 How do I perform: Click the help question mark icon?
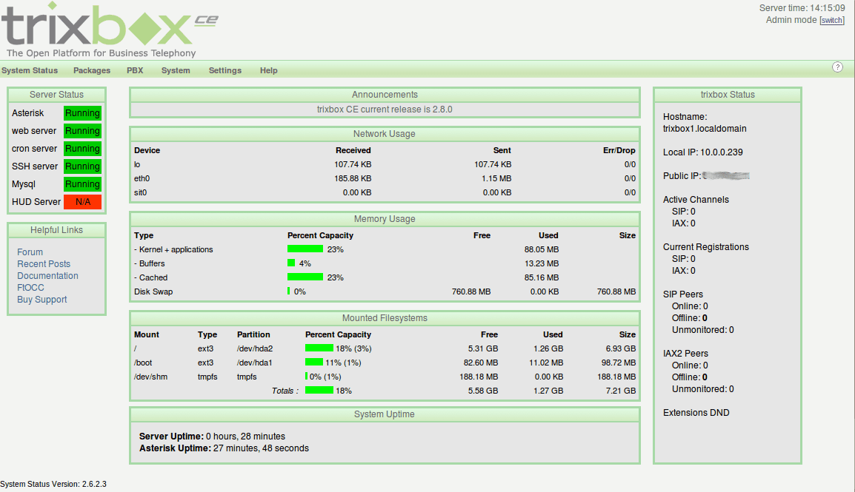837,67
